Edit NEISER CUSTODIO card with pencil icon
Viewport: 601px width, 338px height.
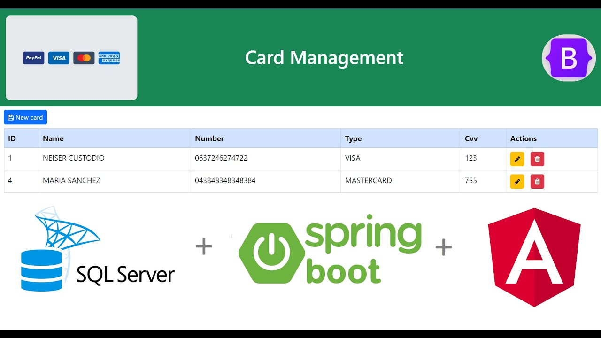(517, 159)
